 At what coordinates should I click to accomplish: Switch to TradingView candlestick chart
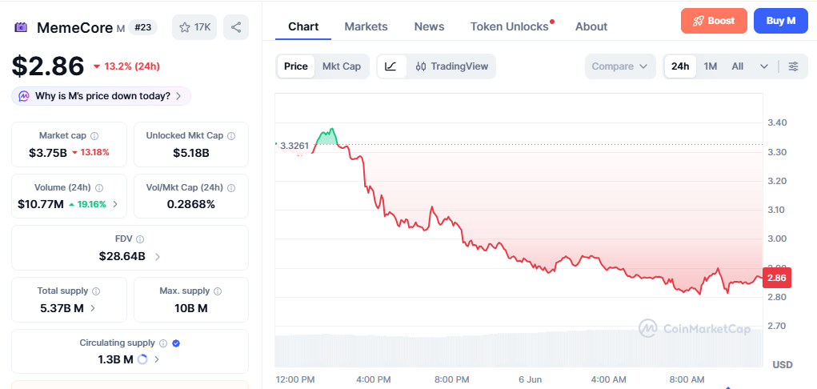pos(452,66)
